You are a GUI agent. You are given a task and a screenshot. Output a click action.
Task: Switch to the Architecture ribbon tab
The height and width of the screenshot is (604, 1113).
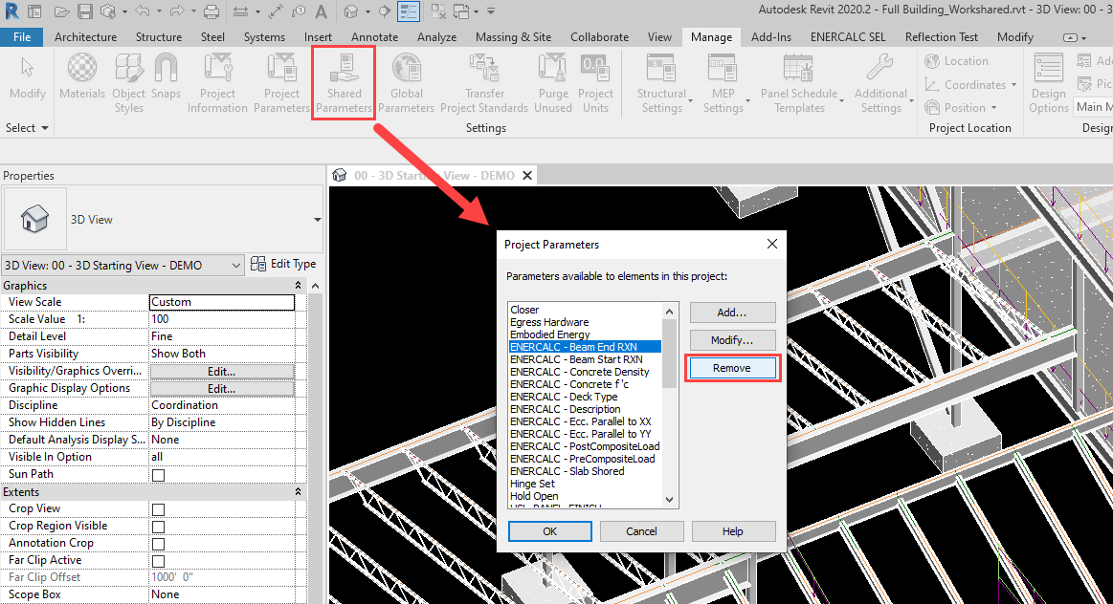click(85, 37)
